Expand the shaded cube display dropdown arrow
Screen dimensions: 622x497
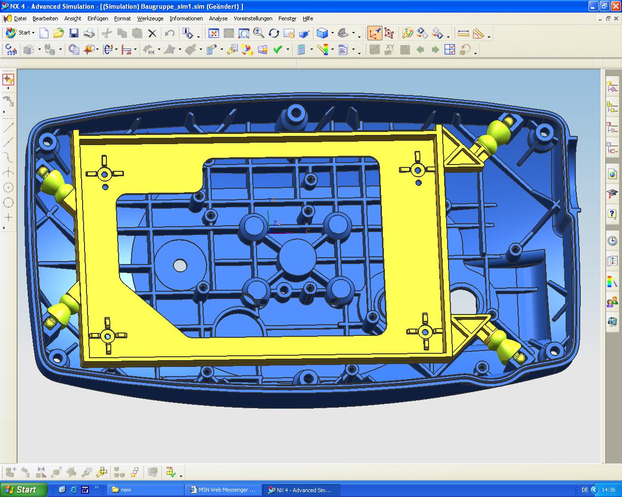[332, 33]
